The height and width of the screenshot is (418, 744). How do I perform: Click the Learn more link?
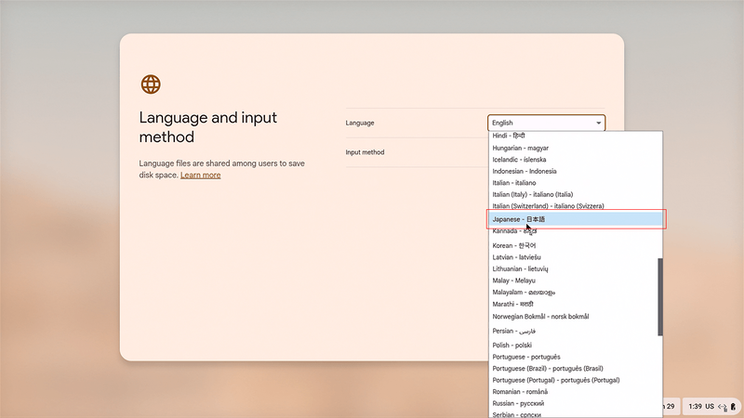click(200, 175)
